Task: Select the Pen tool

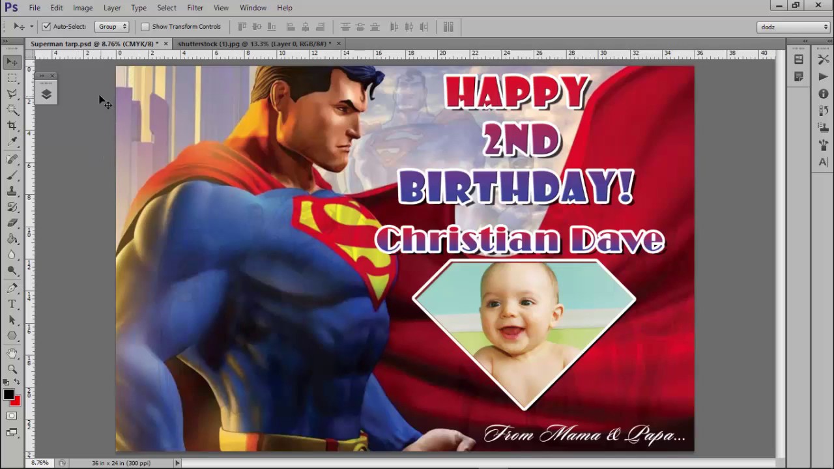Action: [12, 289]
